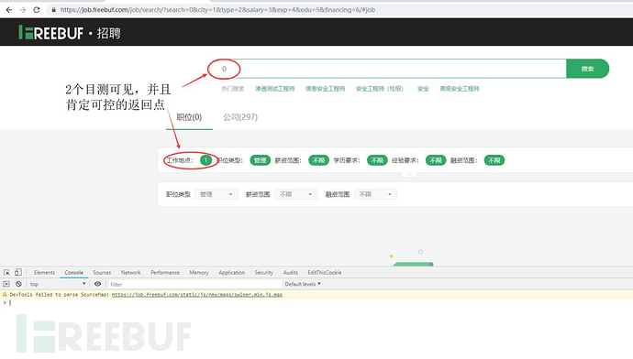Click the 经验要求 filter tag 不限
Viewport: 633px width, 359px height.
pyautogui.click(x=436, y=160)
